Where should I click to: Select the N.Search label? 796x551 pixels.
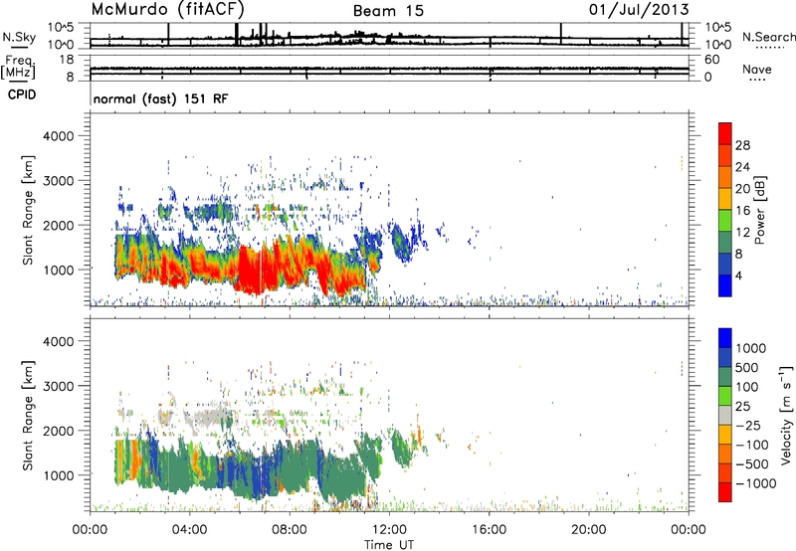click(x=768, y=37)
